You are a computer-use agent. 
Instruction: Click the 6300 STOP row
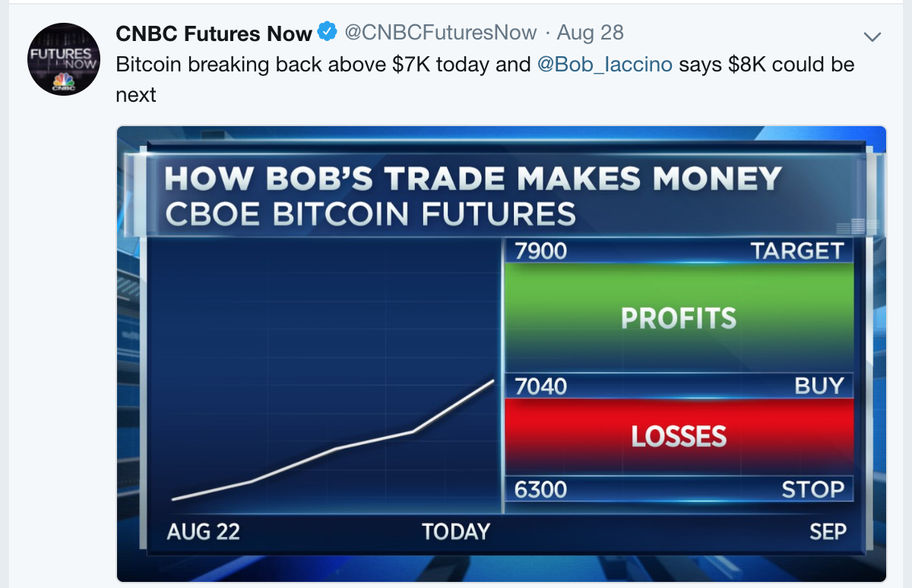coord(679,488)
